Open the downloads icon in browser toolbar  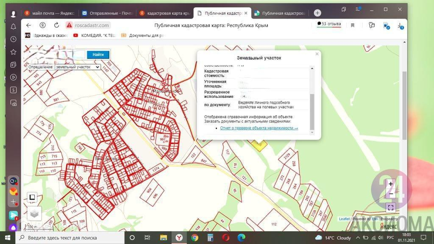point(400,25)
